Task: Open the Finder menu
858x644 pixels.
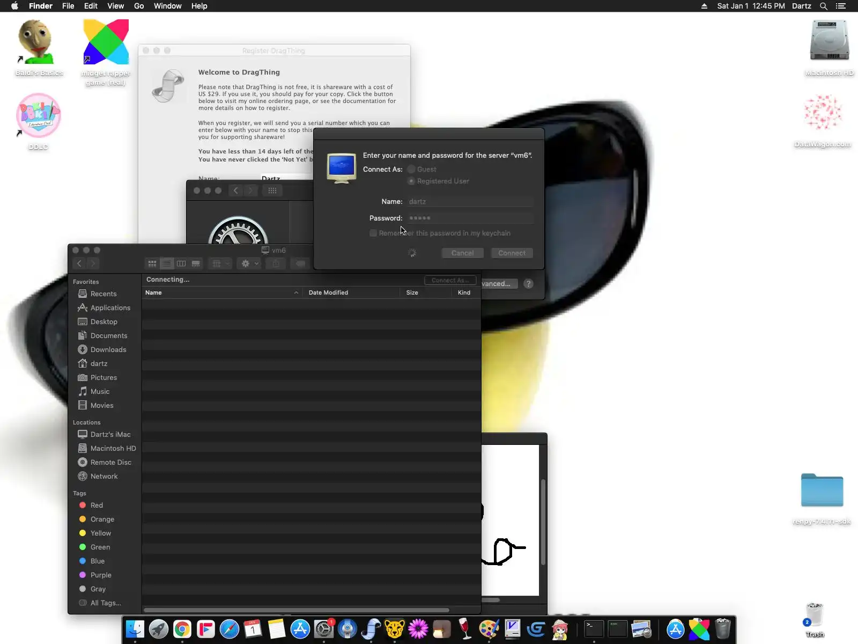Action: 41,6
